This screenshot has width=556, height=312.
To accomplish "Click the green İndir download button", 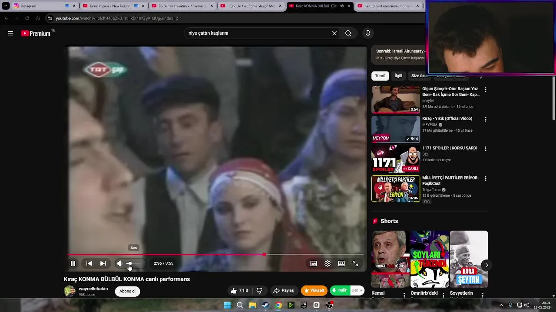I will (339, 290).
